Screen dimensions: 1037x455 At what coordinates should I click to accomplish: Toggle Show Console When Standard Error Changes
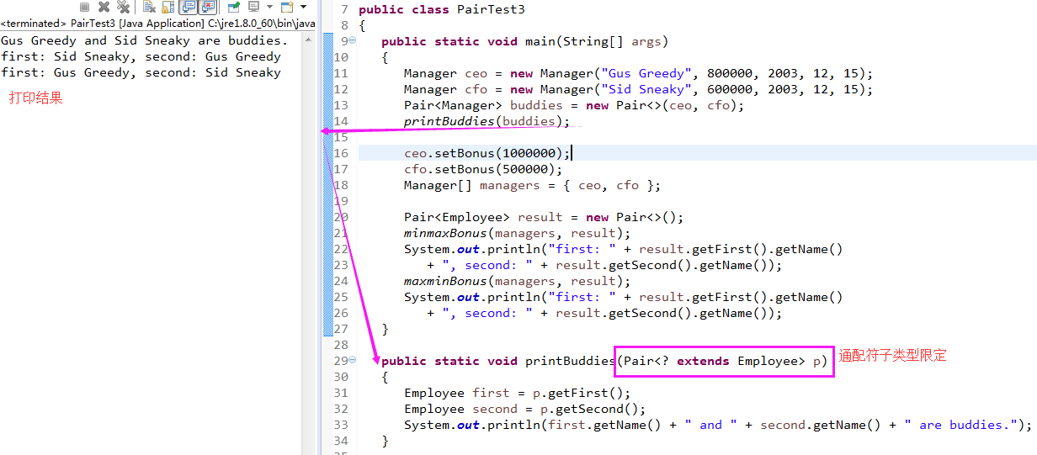point(207,7)
